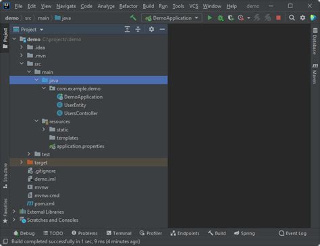The image size is (320, 246).
Task: Expand Scratches and Consoles node
Action: click(x=14, y=220)
